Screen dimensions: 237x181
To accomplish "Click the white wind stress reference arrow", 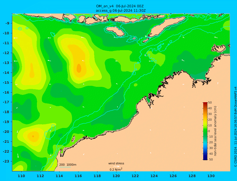I will click(116, 166).
